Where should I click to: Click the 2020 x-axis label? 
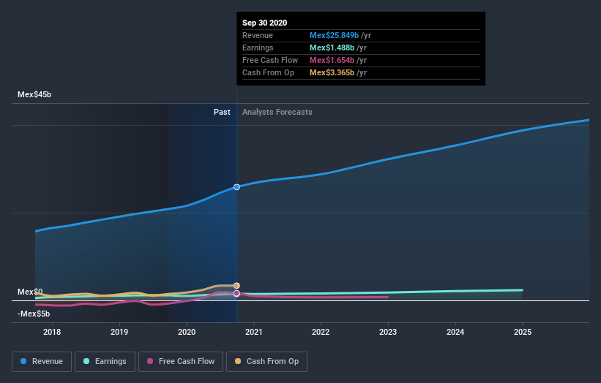(x=187, y=332)
